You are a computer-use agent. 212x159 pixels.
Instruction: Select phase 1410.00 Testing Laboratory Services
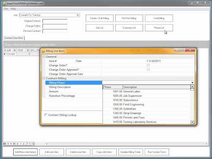click(147, 122)
